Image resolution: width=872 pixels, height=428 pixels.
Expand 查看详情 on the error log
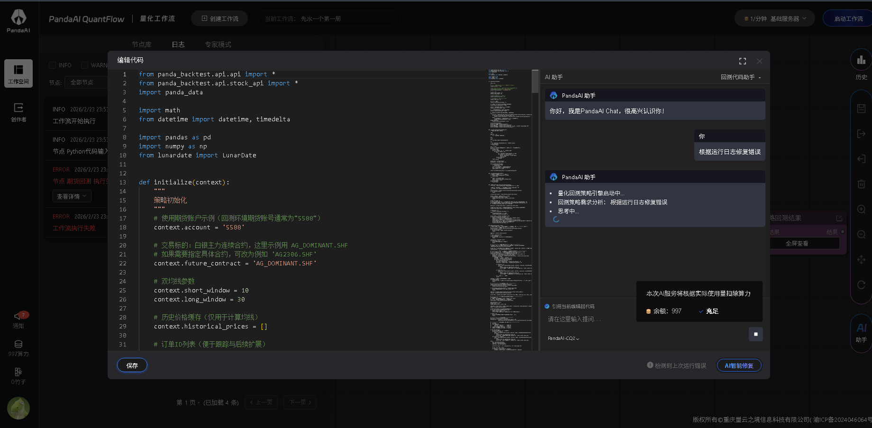[72, 196]
